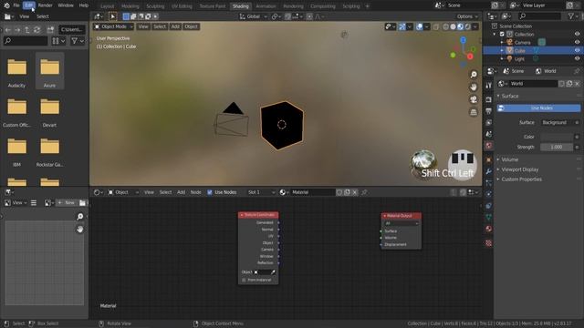Screen dimensions: 584x328
Task: Open the Texture properties tab
Action: point(489,243)
